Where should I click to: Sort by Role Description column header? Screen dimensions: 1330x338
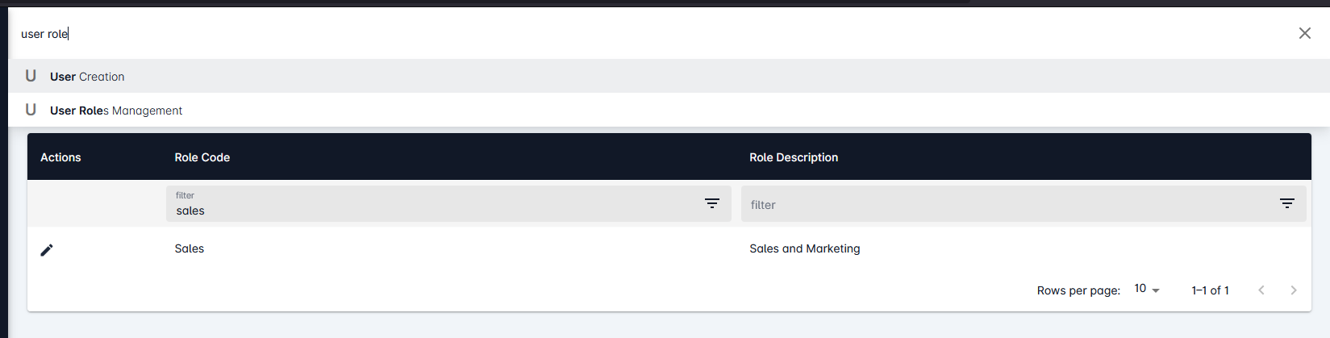tap(794, 157)
